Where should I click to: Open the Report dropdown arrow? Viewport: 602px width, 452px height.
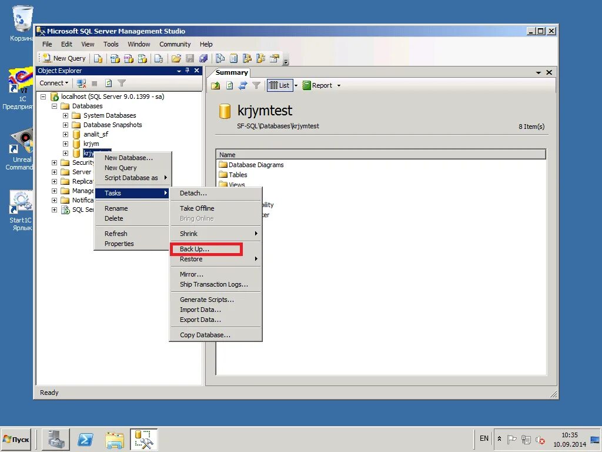[x=339, y=85]
